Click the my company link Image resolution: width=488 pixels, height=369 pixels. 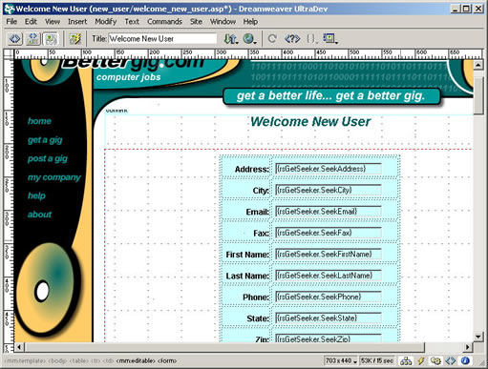click(54, 177)
